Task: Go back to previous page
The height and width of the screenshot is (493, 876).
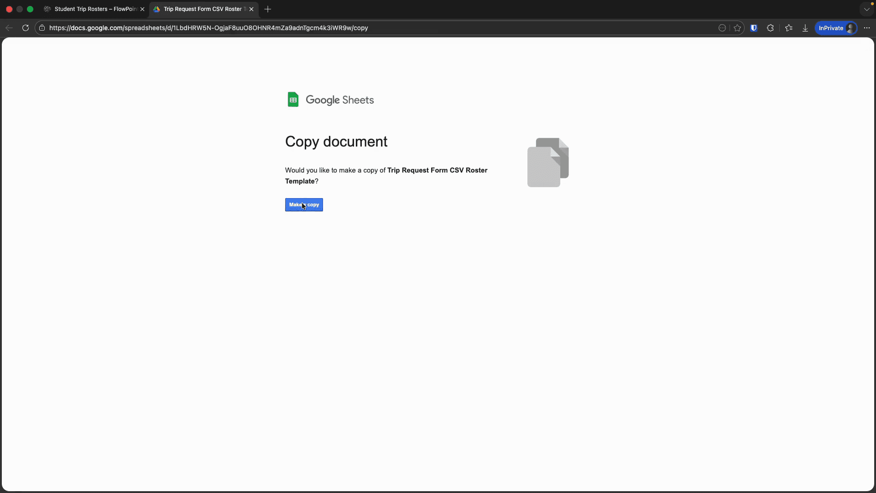Action: (x=9, y=28)
